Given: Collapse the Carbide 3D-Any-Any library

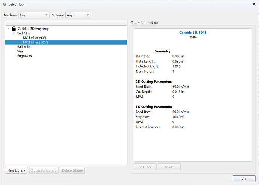Looking at the screenshot, I should click(8, 28).
